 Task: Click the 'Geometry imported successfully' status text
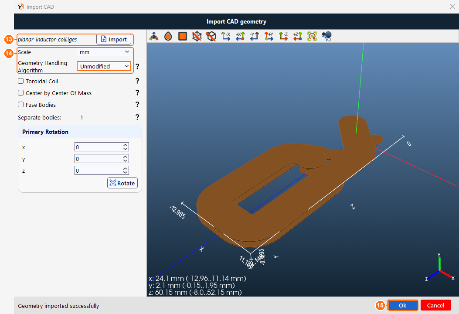[58, 306]
